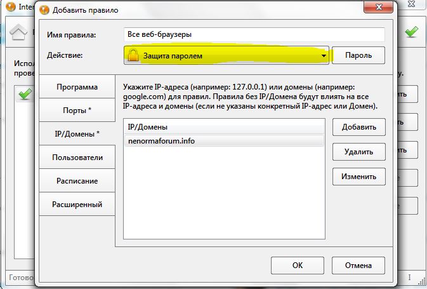Switch to the Расширенный tab
Screen dimensions: 427x289
pos(77,205)
